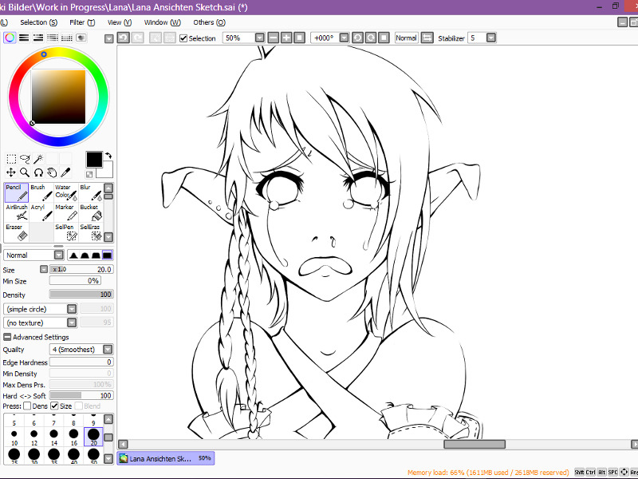
Task: Open the Window menu
Action: coord(162,22)
